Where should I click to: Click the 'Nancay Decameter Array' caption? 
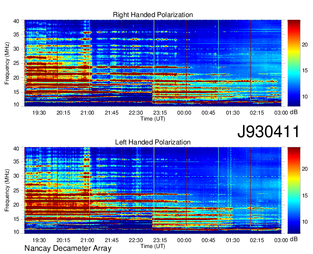point(68,248)
